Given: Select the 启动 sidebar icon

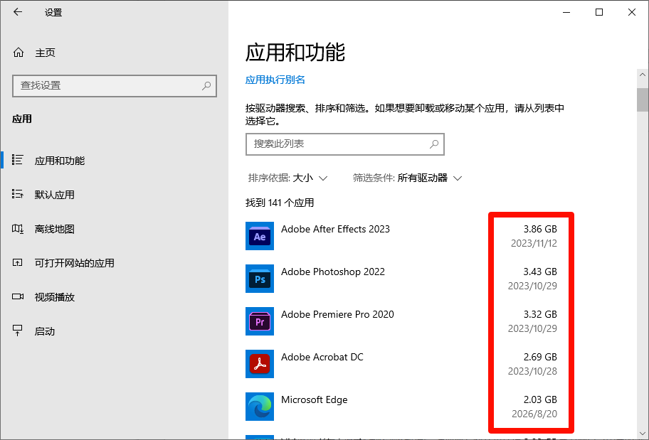Looking at the screenshot, I should pos(17,331).
